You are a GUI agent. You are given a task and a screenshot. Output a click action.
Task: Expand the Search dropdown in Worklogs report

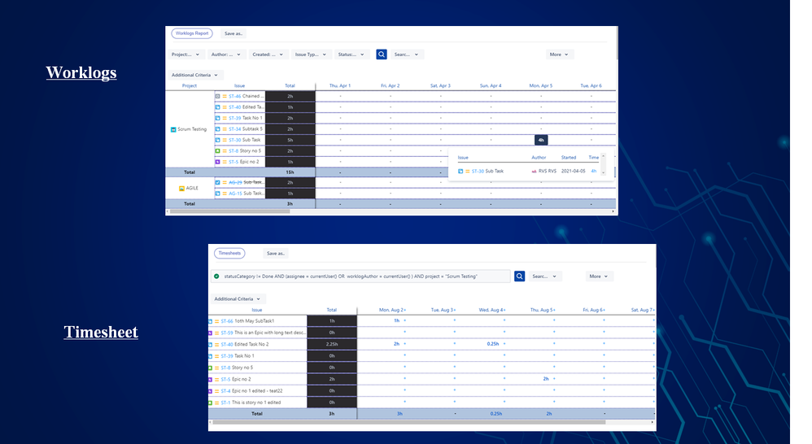tap(406, 54)
